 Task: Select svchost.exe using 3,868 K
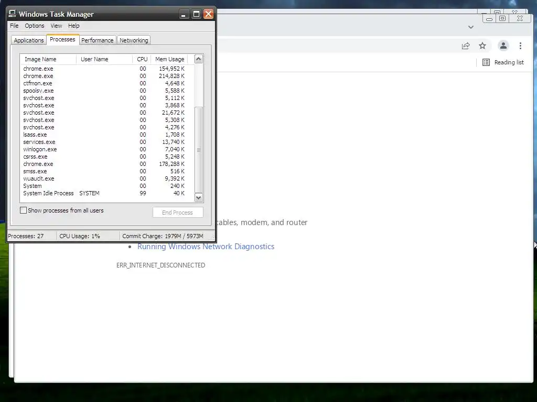click(x=107, y=105)
